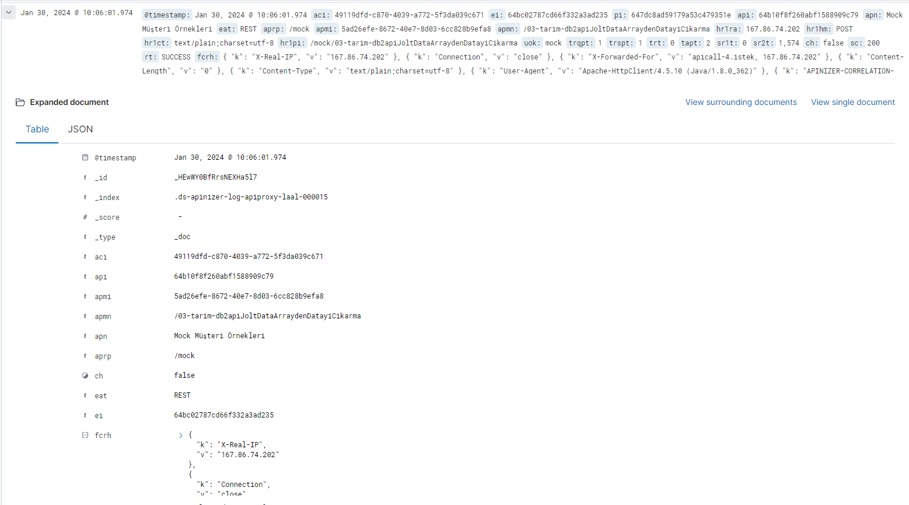
Task: Open View single document link
Action: [x=852, y=102]
